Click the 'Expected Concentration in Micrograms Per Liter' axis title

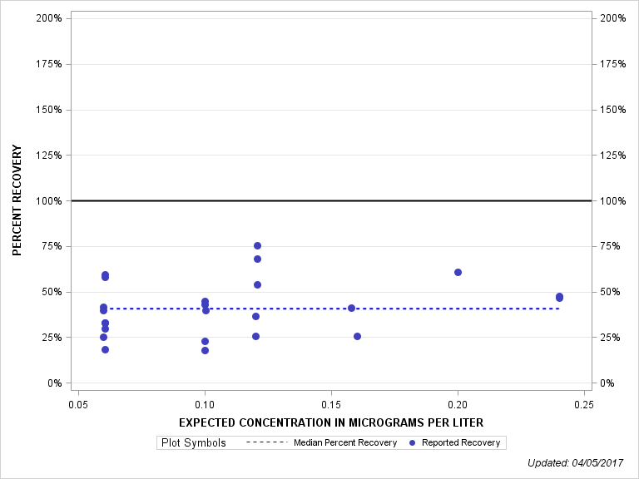330,422
